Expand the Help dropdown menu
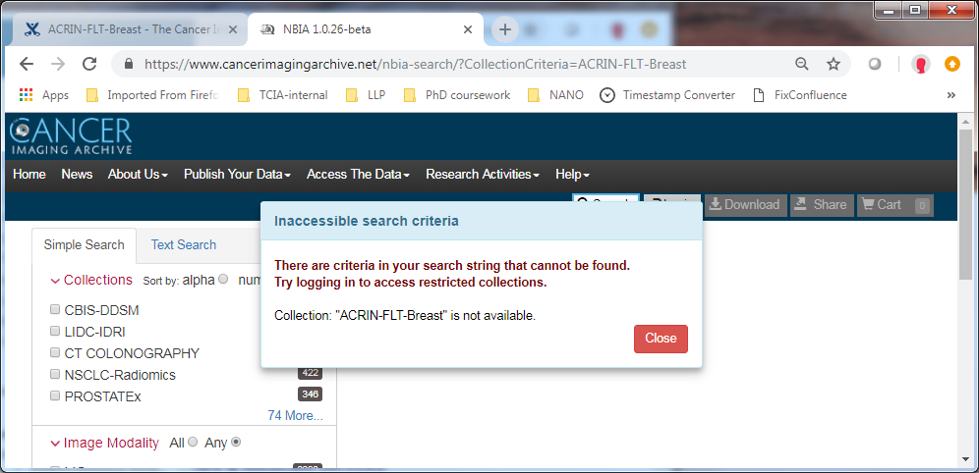 [572, 175]
